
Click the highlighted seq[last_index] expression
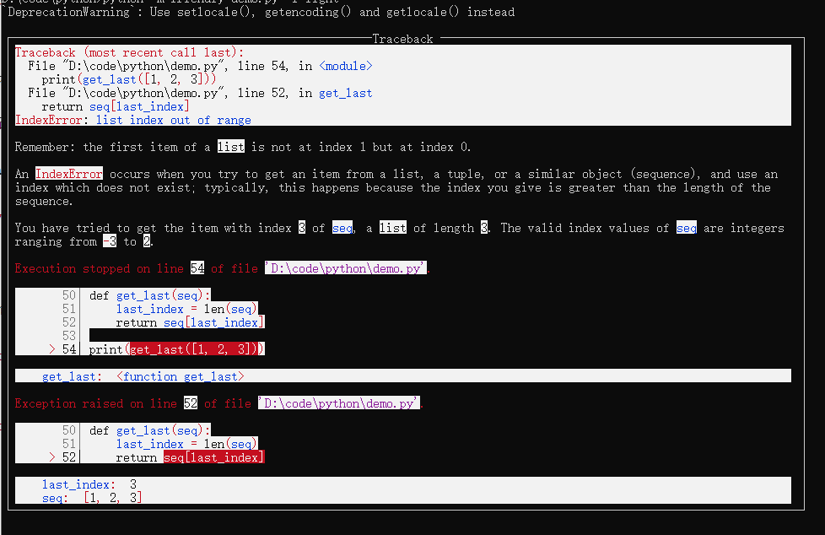[213, 457]
